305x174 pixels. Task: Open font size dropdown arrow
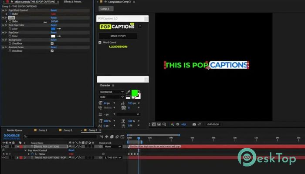click(114, 103)
